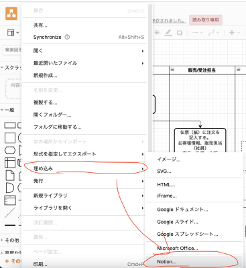This screenshot has width=246, height=268.
Task: Open 形式を指定してエクスポート submenu
Action: point(85,154)
